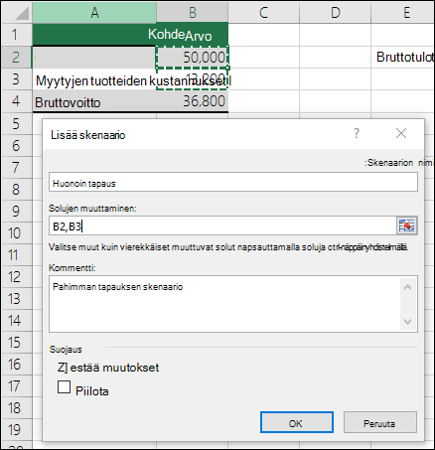Click the cell range collapse dialog icon

point(407,225)
